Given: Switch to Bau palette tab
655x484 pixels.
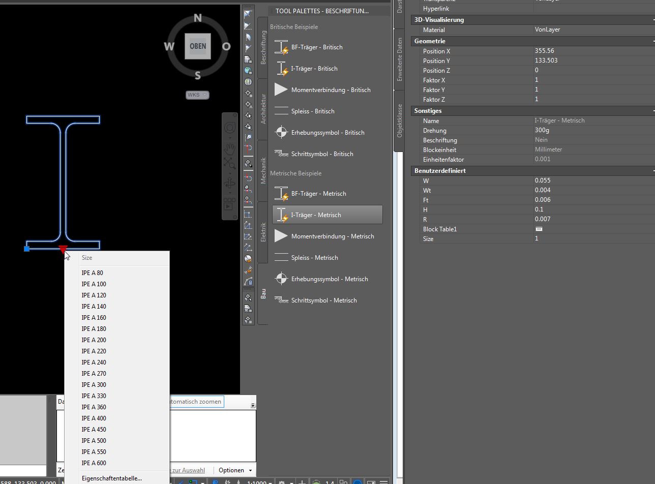Looking at the screenshot, I should pyautogui.click(x=263, y=293).
